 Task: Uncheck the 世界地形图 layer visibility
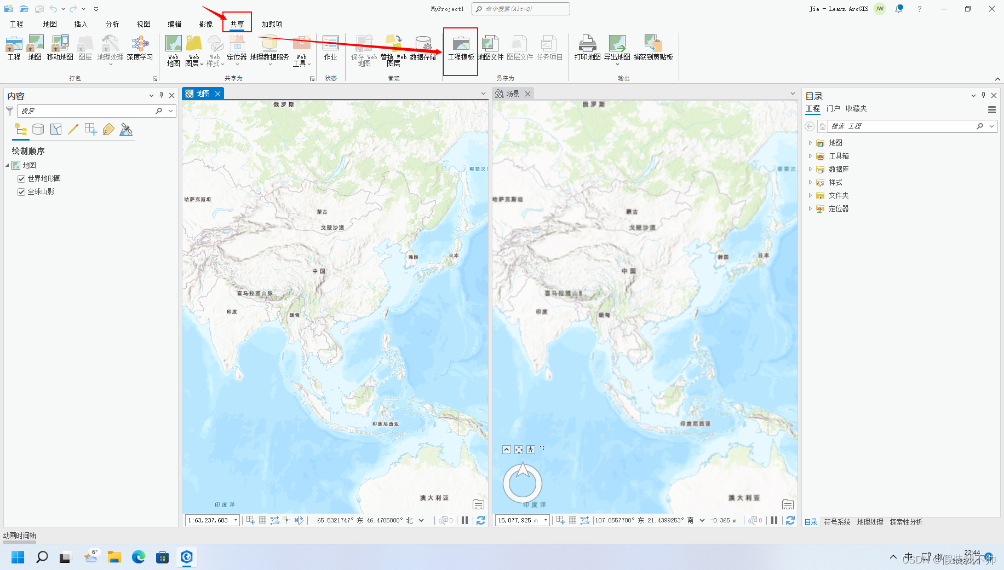pyautogui.click(x=21, y=178)
